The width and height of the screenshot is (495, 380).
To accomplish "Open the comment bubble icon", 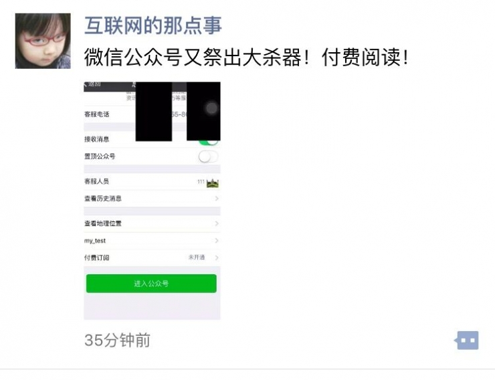I will coord(467,341).
